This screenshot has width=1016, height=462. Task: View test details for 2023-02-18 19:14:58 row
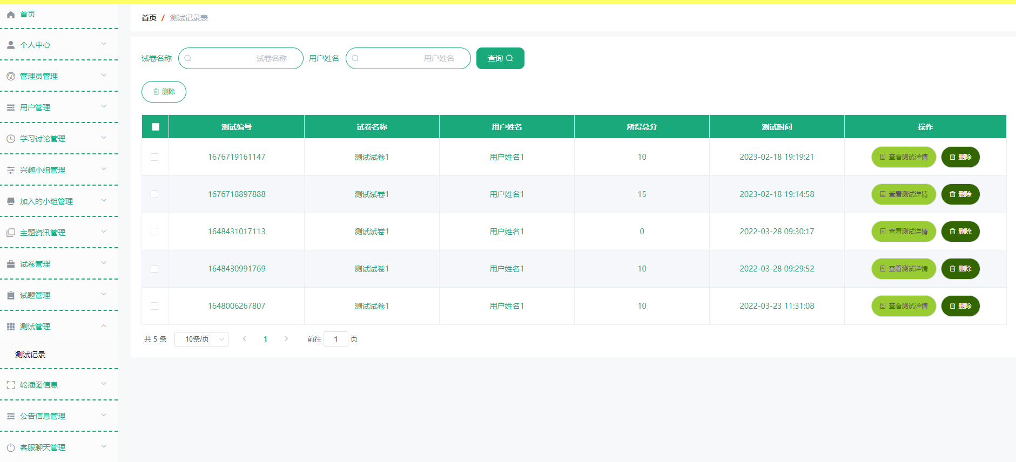tap(903, 194)
